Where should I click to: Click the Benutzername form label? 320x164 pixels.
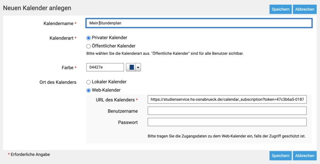[x=123, y=111]
